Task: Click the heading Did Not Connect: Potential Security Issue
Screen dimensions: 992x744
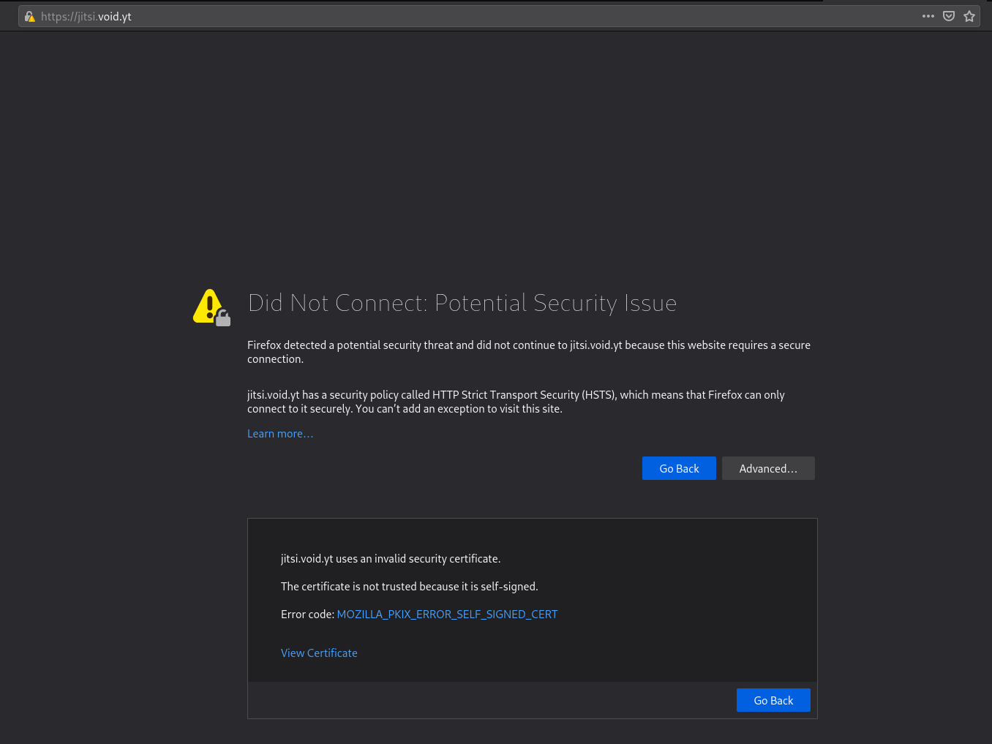Action: [x=462, y=303]
